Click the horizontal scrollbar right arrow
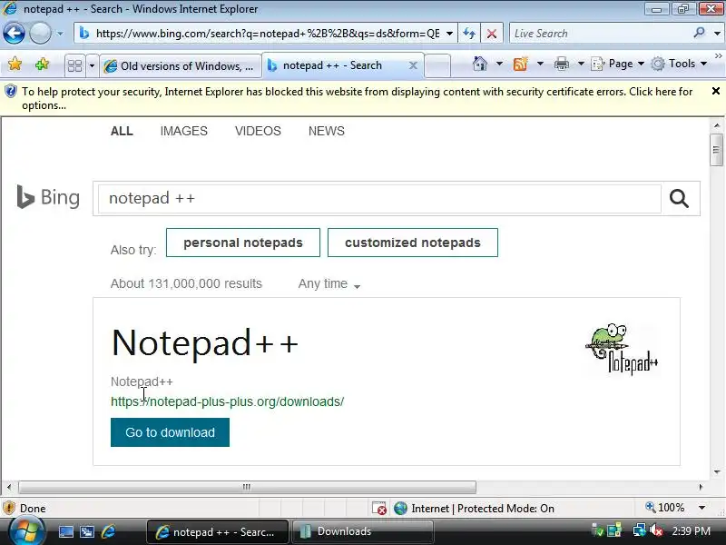This screenshot has height=545, width=726. pos(701,487)
